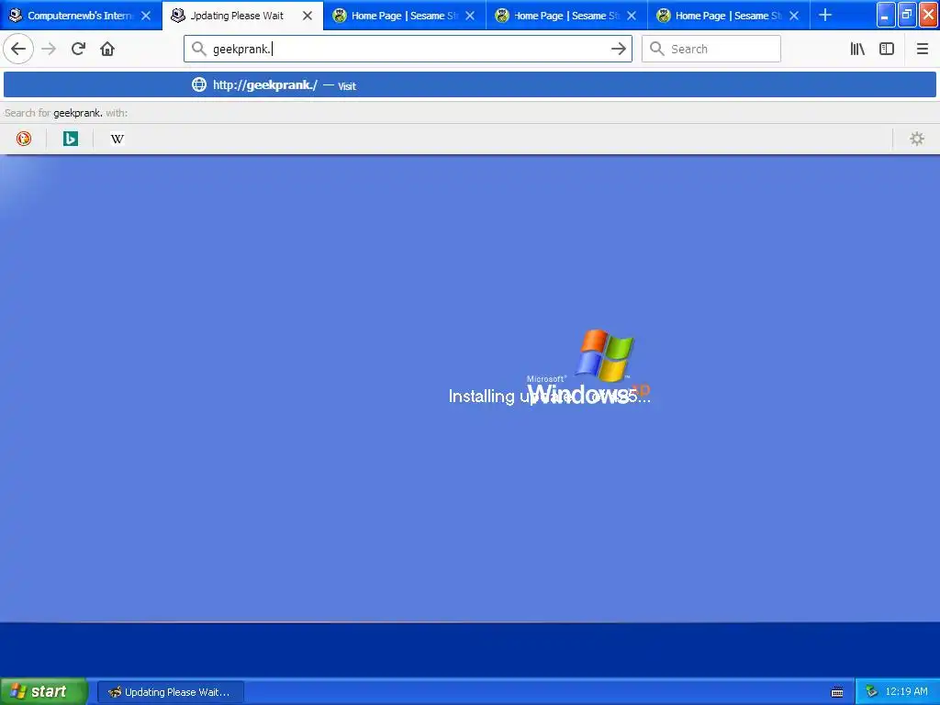
Task: Close the third Sesame Street tab
Action: (794, 16)
